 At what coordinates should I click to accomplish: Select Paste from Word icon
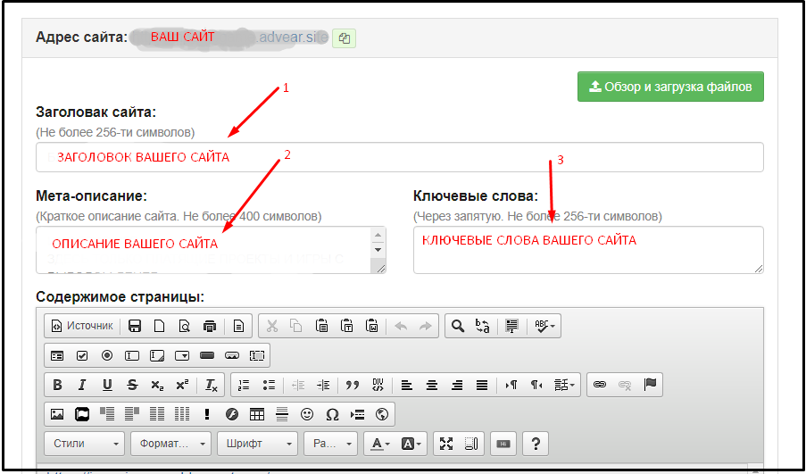tap(371, 326)
